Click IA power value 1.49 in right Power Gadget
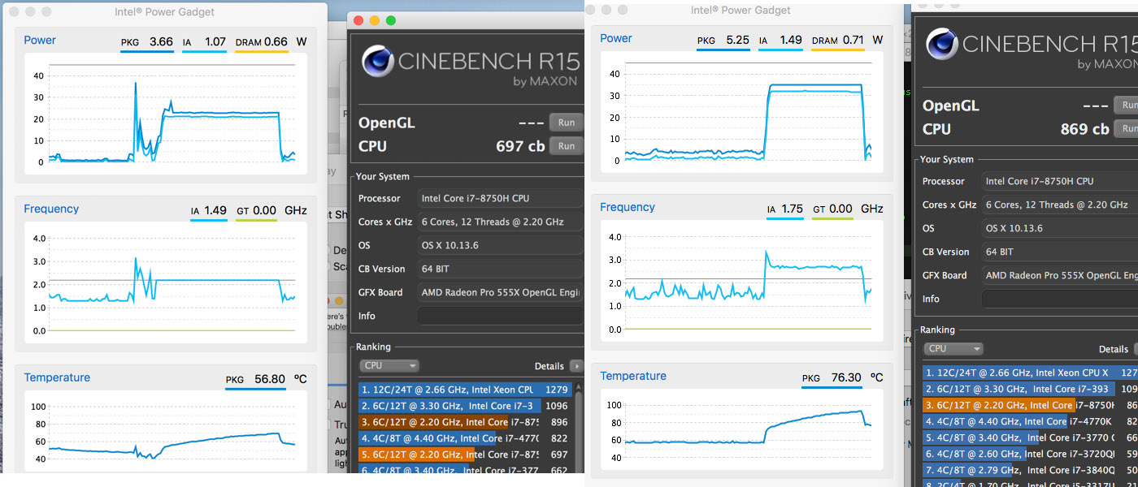Image resolution: width=1138 pixels, height=487 pixels. [x=790, y=40]
